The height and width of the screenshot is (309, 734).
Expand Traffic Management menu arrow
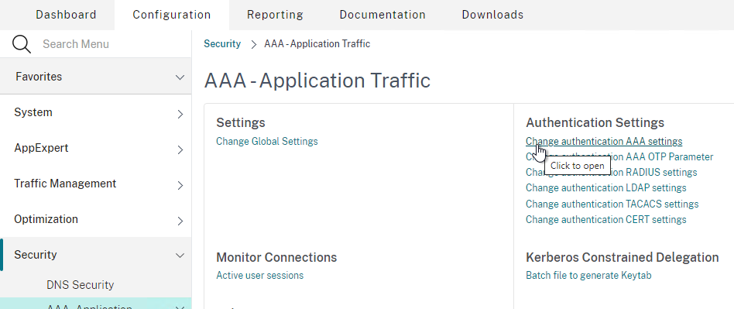pos(180,185)
